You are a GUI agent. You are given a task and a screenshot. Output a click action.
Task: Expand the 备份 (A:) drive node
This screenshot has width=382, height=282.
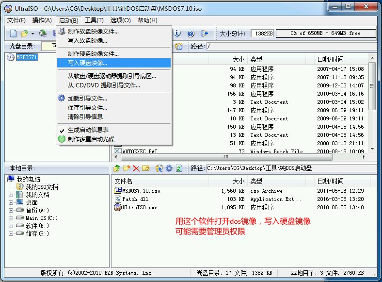[x=11, y=210]
